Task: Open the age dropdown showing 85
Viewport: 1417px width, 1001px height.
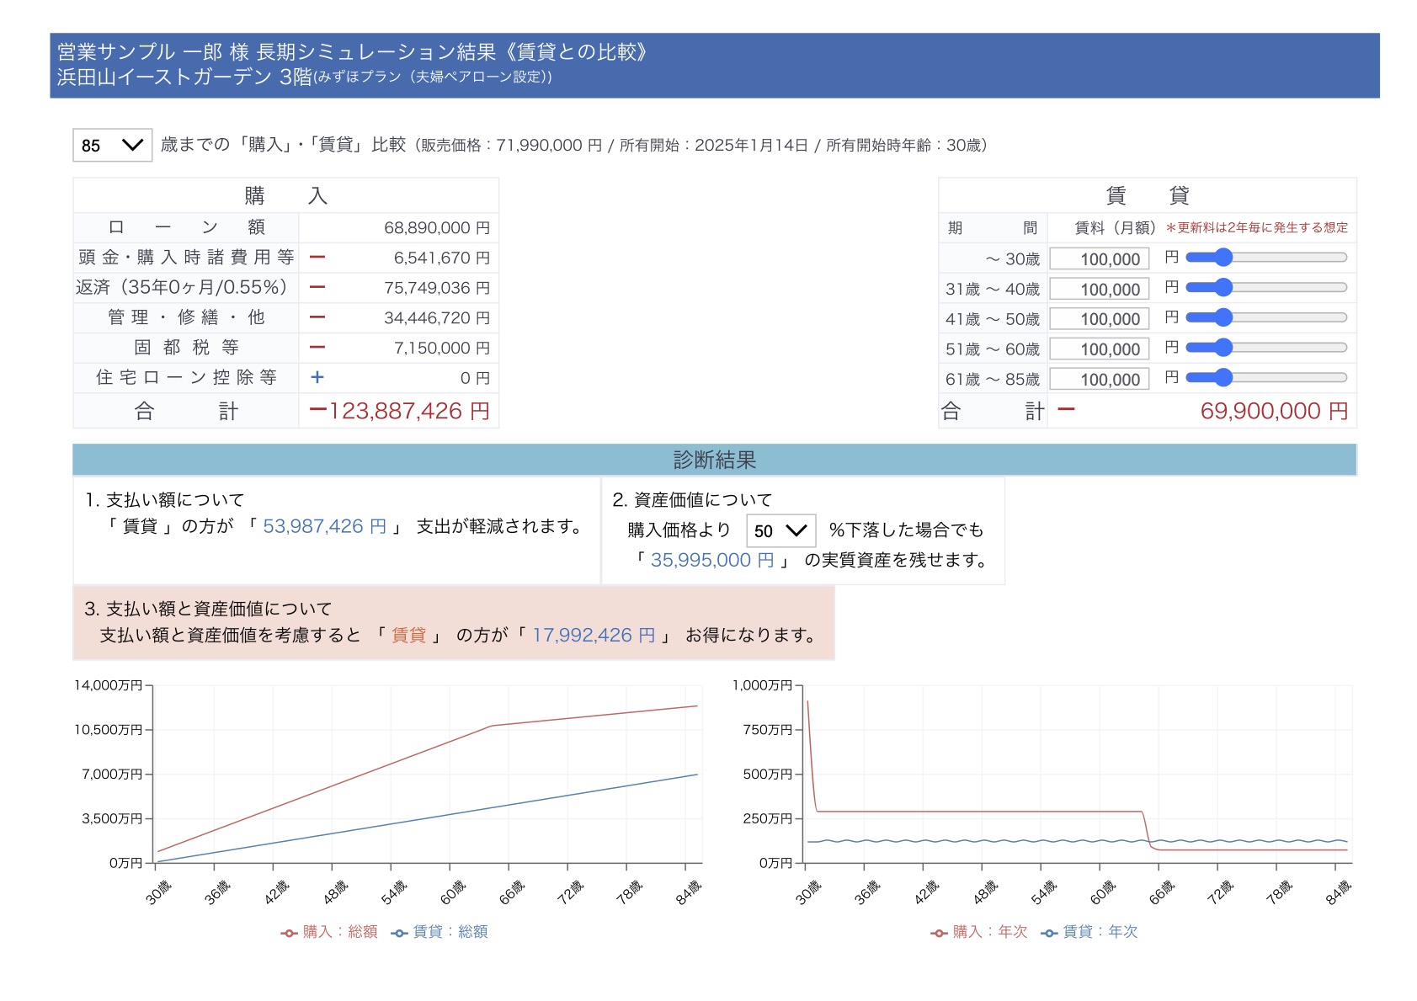Action: click(112, 145)
